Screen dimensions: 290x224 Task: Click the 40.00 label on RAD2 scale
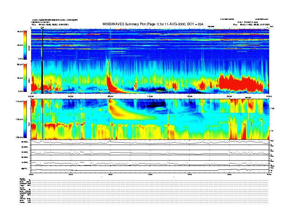coord(20,31)
